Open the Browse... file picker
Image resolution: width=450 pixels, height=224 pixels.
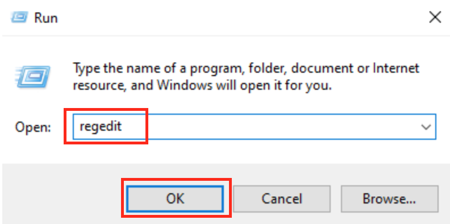389,198
